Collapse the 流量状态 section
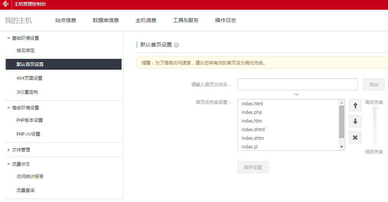Viewport: 388px width, 202px height. 9,164
